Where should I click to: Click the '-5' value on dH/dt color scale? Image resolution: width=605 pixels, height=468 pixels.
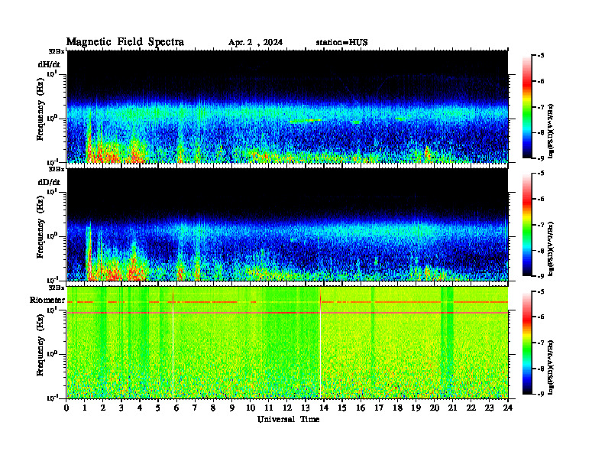[x=541, y=56]
